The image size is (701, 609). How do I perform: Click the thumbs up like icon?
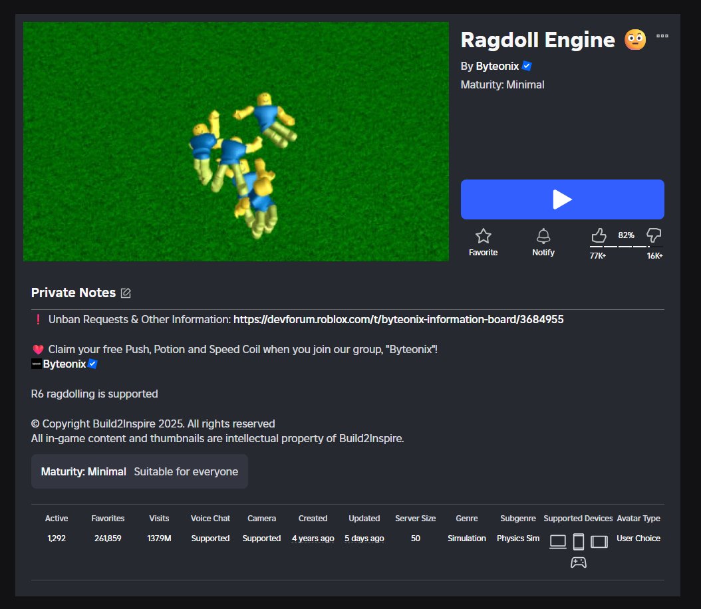coord(599,235)
